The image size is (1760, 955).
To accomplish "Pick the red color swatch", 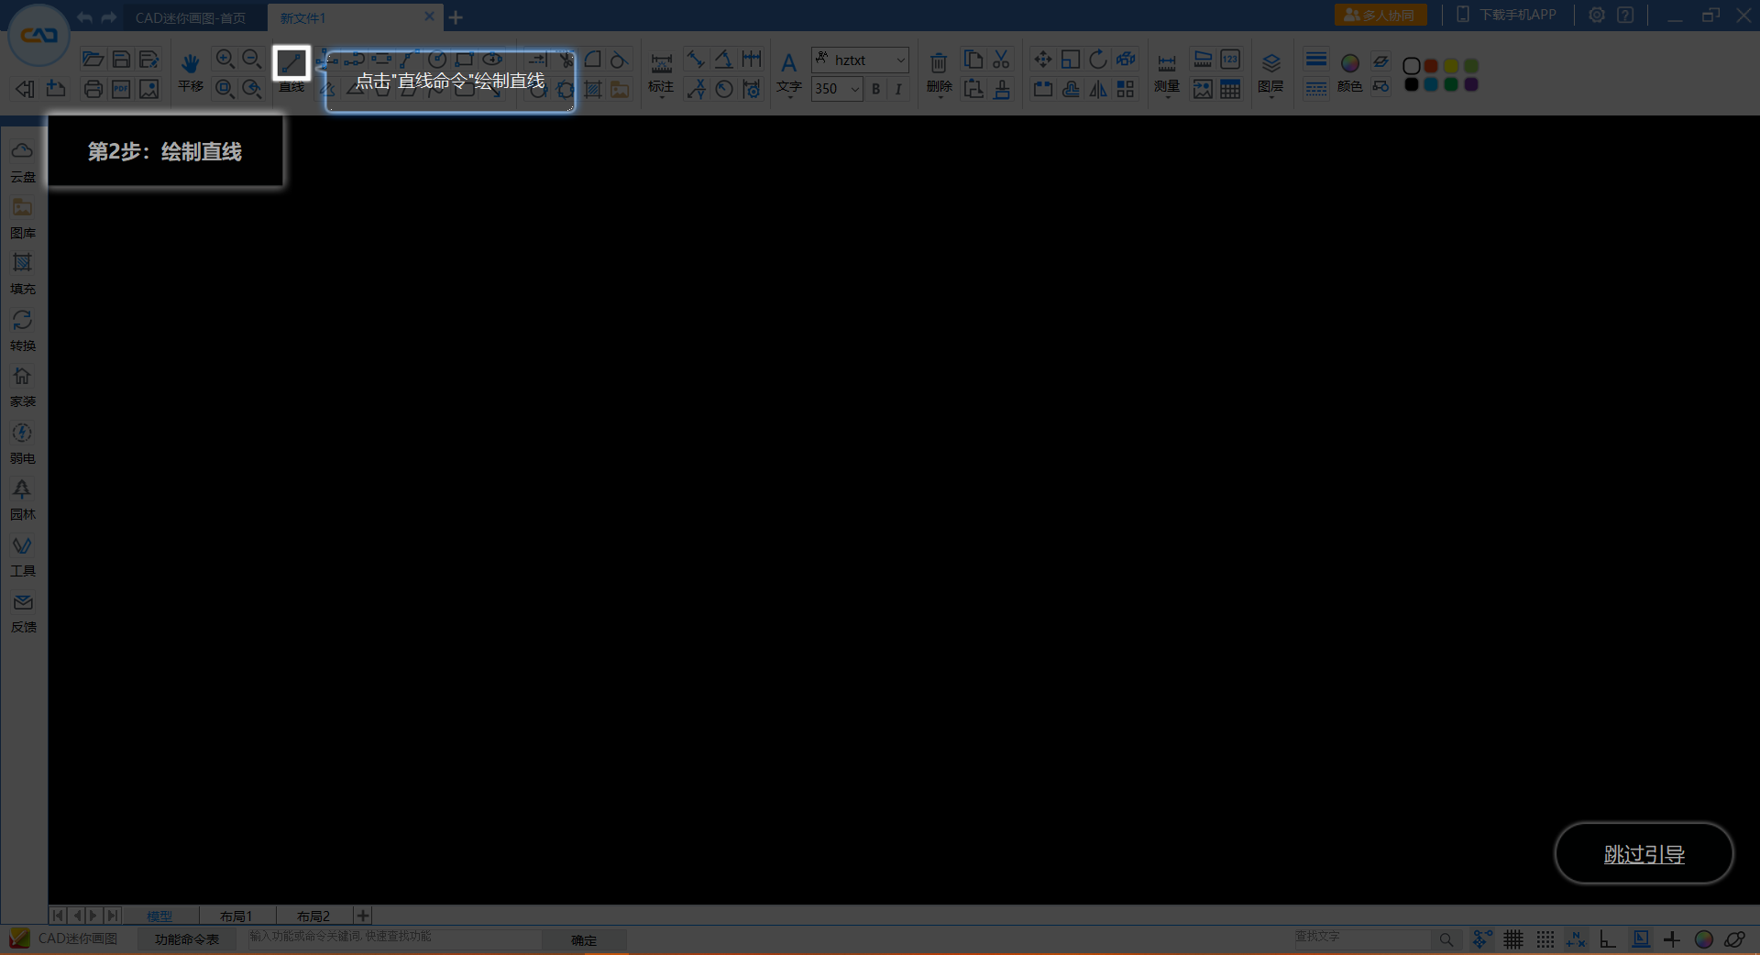I will point(1431,66).
